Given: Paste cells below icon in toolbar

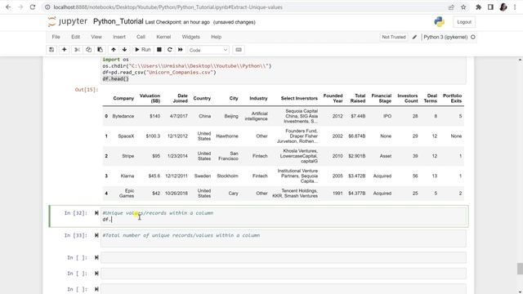Looking at the screenshot, I should pyautogui.click(x=100, y=50).
